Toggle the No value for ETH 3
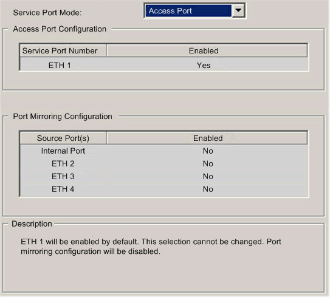 [208, 177]
